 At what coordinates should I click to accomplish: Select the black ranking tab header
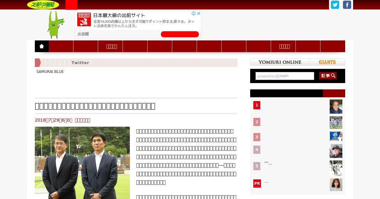(x=287, y=93)
